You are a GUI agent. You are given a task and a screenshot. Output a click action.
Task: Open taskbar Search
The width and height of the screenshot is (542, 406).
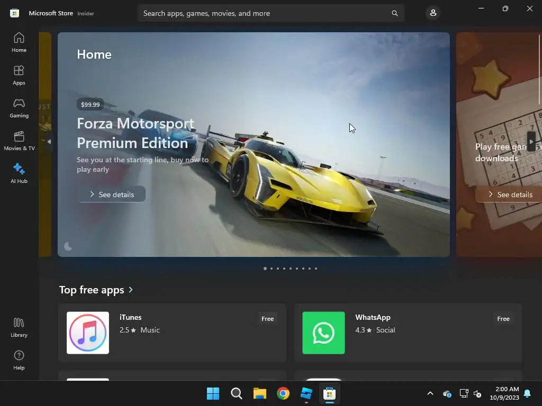coord(237,393)
